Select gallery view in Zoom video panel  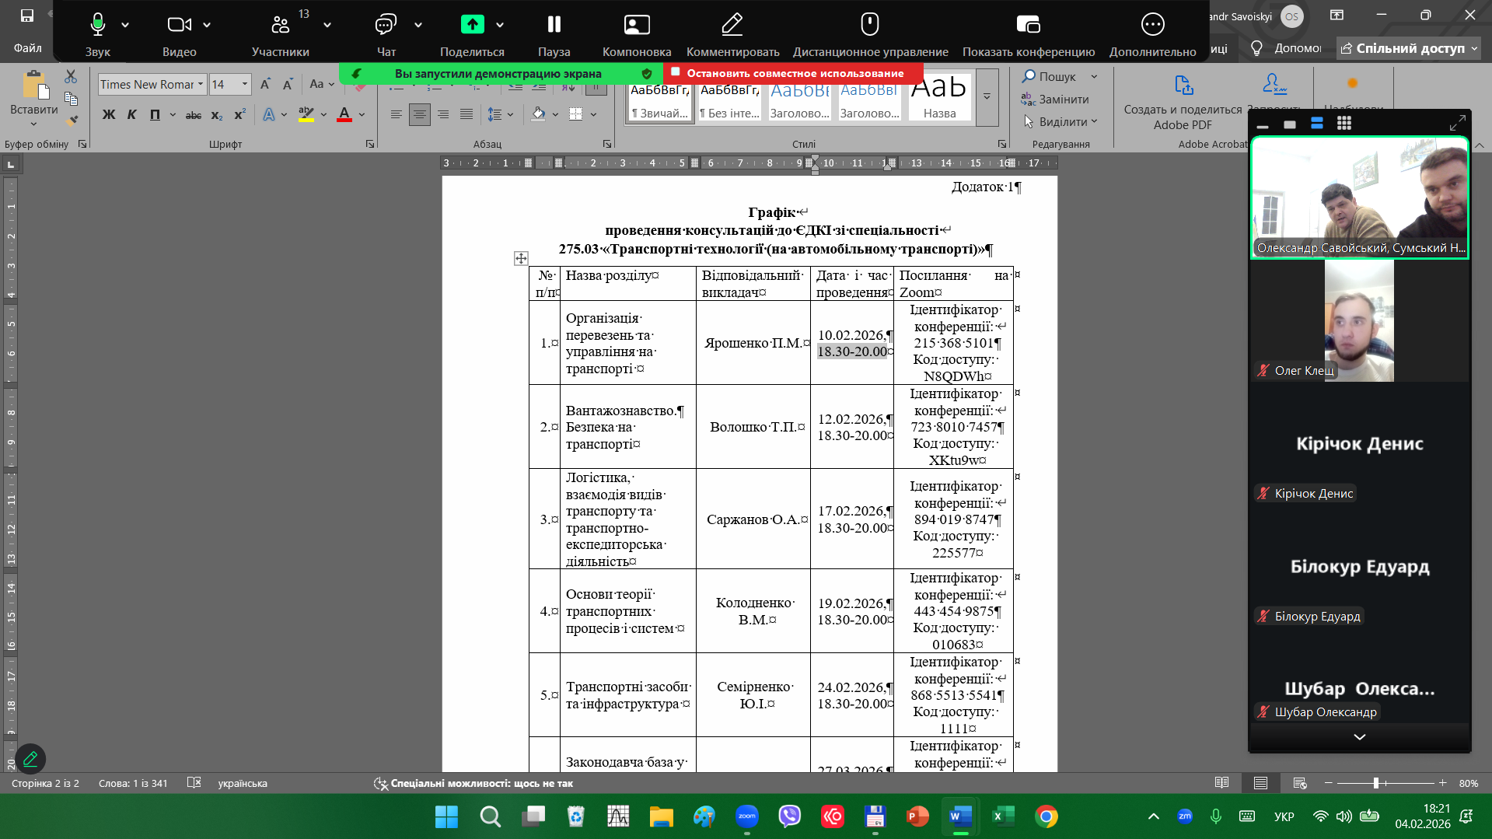[1343, 124]
